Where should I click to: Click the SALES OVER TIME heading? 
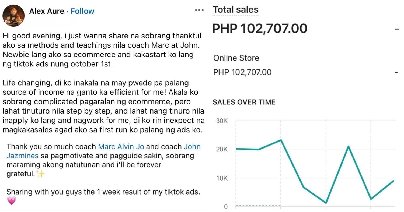[244, 102]
